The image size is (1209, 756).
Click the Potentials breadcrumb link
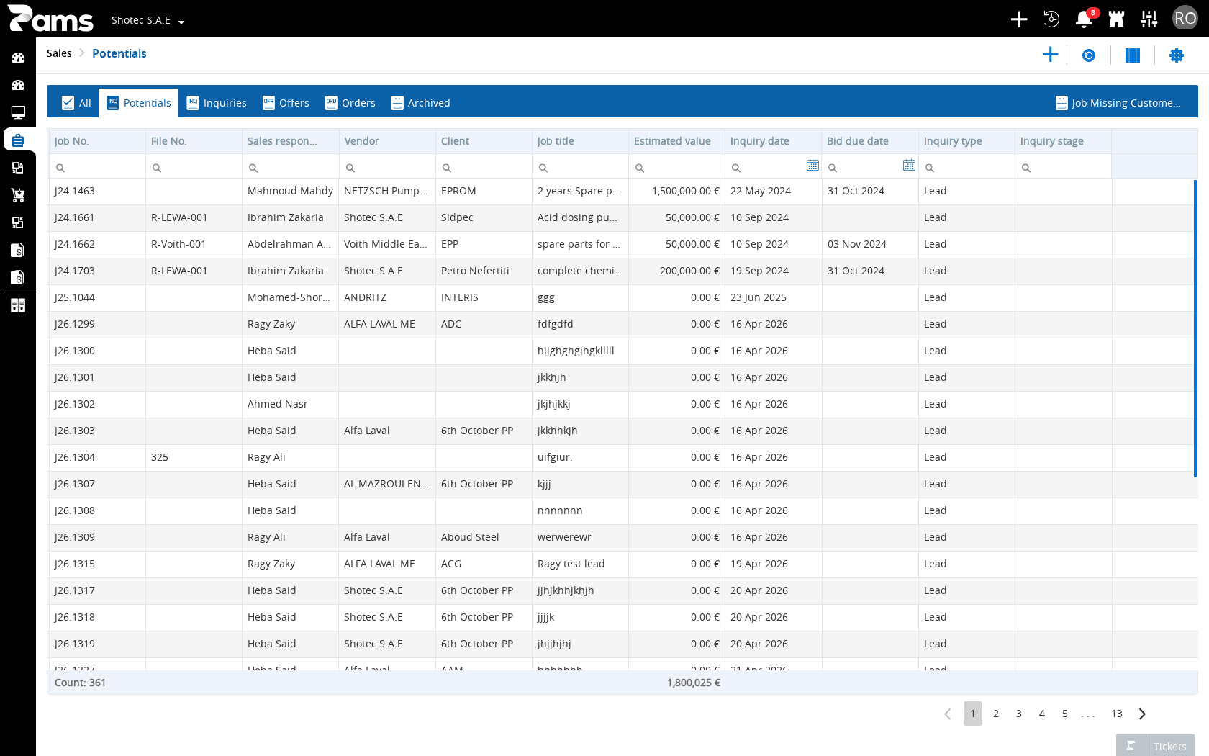point(119,53)
